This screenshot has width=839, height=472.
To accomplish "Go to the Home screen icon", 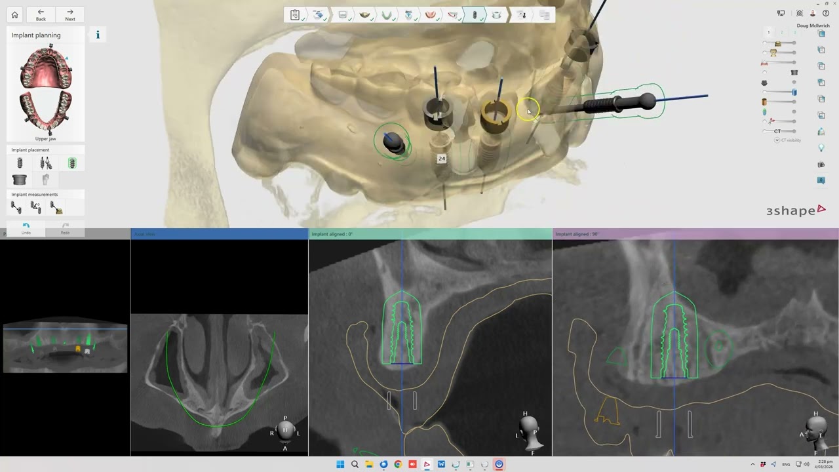I will (14, 14).
